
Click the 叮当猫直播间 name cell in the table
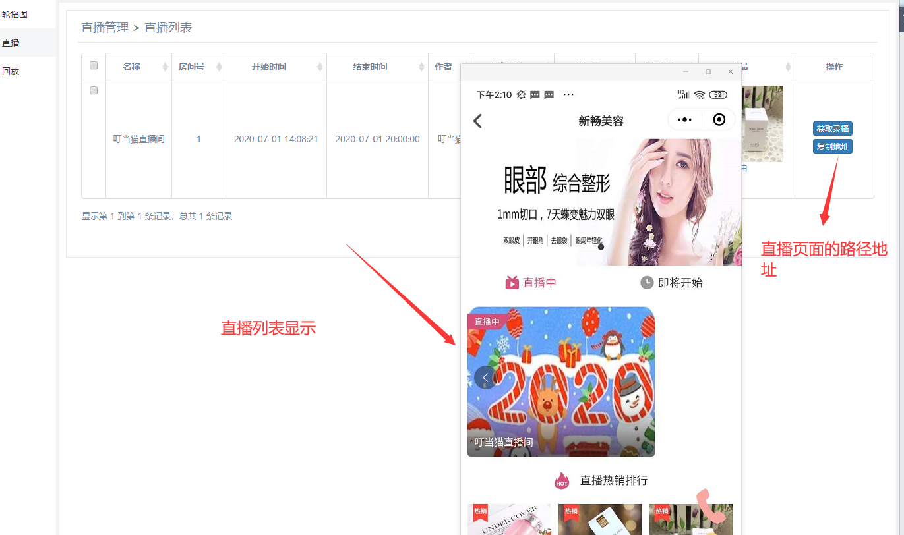138,139
